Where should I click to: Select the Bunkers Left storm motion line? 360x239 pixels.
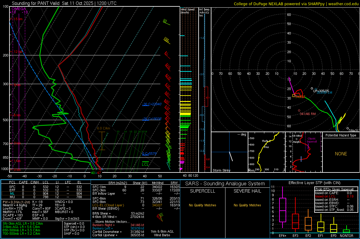pyautogui.click(x=118, y=228)
